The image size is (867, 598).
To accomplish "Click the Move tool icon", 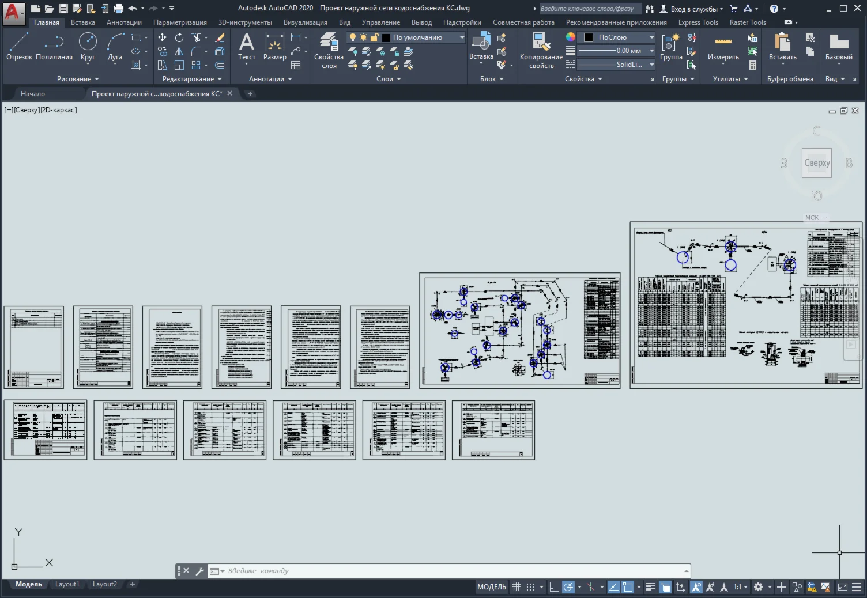I will coord(163,37).
